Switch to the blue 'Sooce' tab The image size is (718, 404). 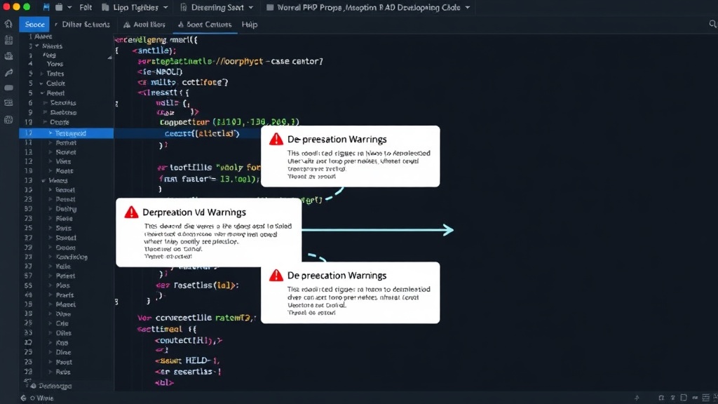tap(34, 25)
